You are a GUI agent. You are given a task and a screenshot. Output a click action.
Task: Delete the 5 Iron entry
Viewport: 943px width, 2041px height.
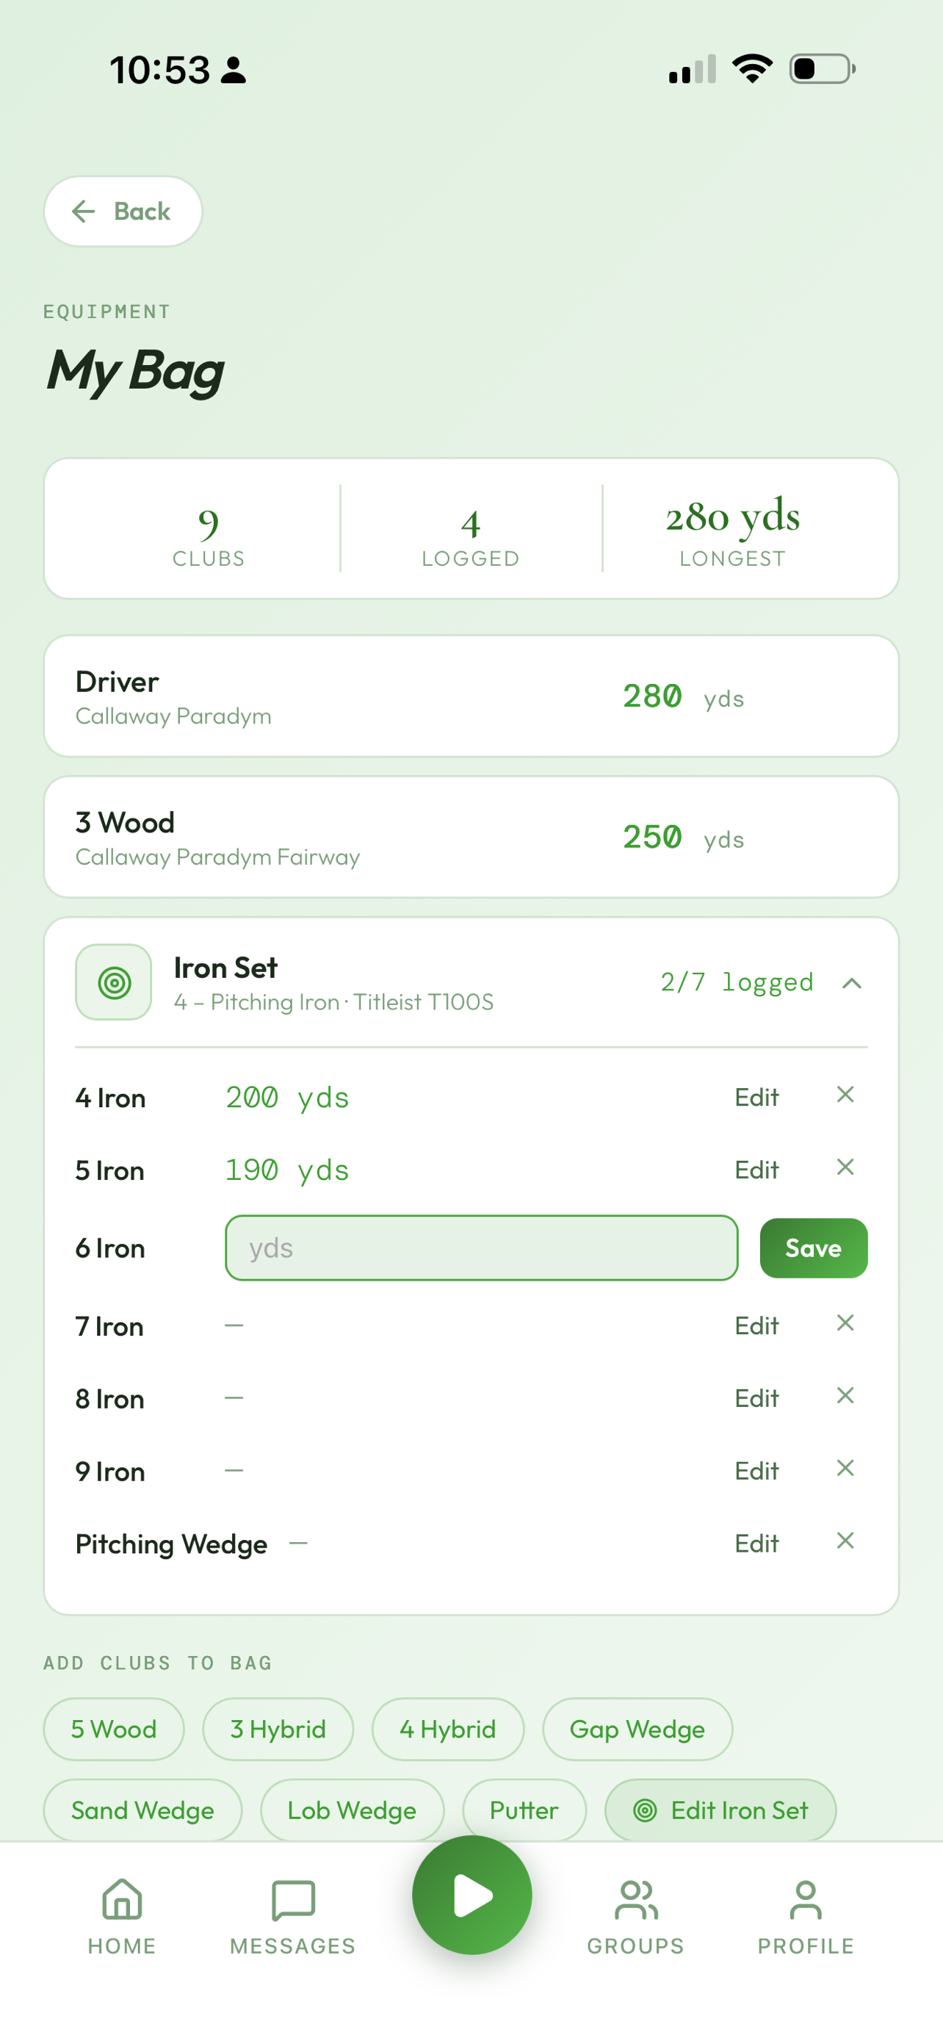(x=845, y=1167)
